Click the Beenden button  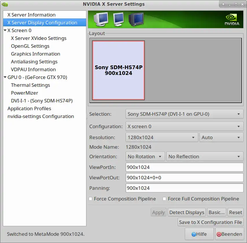tap(229, 234)
